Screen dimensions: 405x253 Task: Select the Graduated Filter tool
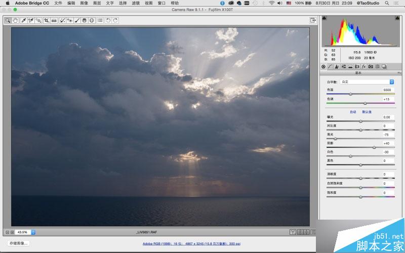(x=85, y=20)
